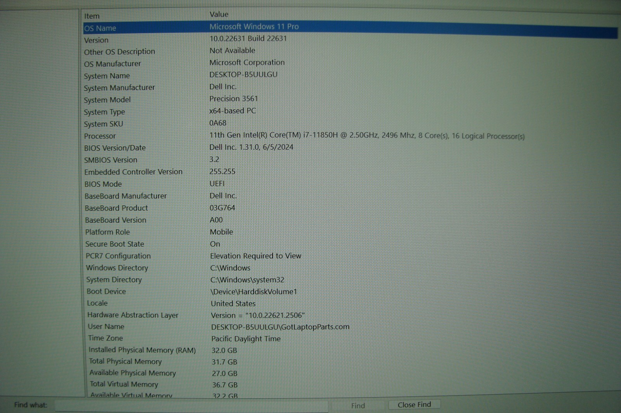Select the Other OS Description row

click(x=119, y=52)
